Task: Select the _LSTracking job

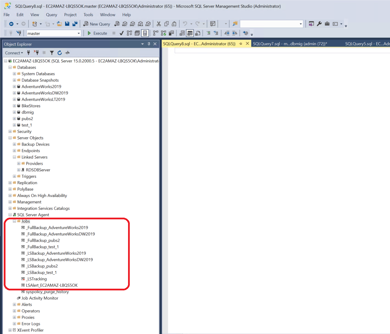Action: 36,279
